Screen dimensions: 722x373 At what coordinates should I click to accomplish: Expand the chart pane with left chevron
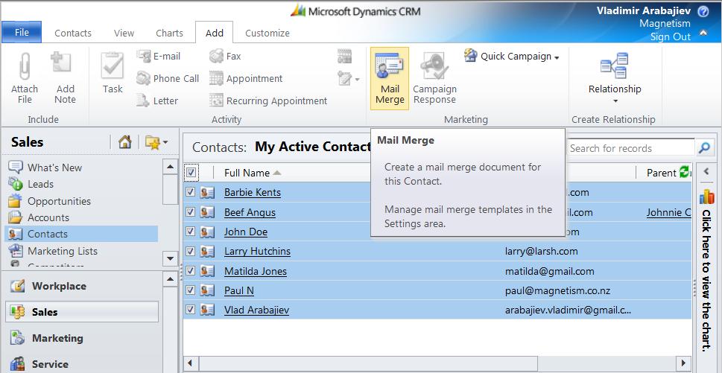[x=706, y=171]
